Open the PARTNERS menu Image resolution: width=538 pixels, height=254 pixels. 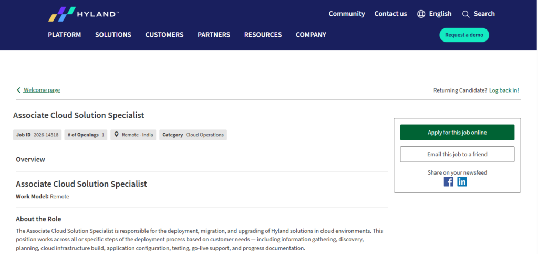(214, 35)
